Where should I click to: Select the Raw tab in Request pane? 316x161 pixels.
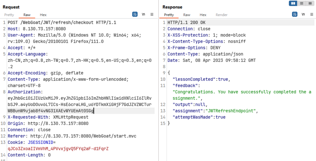click(27, 15)
